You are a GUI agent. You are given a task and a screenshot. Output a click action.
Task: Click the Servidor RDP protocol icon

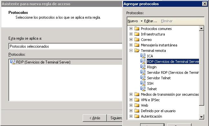click(x=143, y=72)
